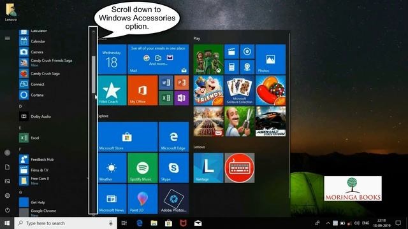Expand the Start menu hamburger button

point(7,38)
